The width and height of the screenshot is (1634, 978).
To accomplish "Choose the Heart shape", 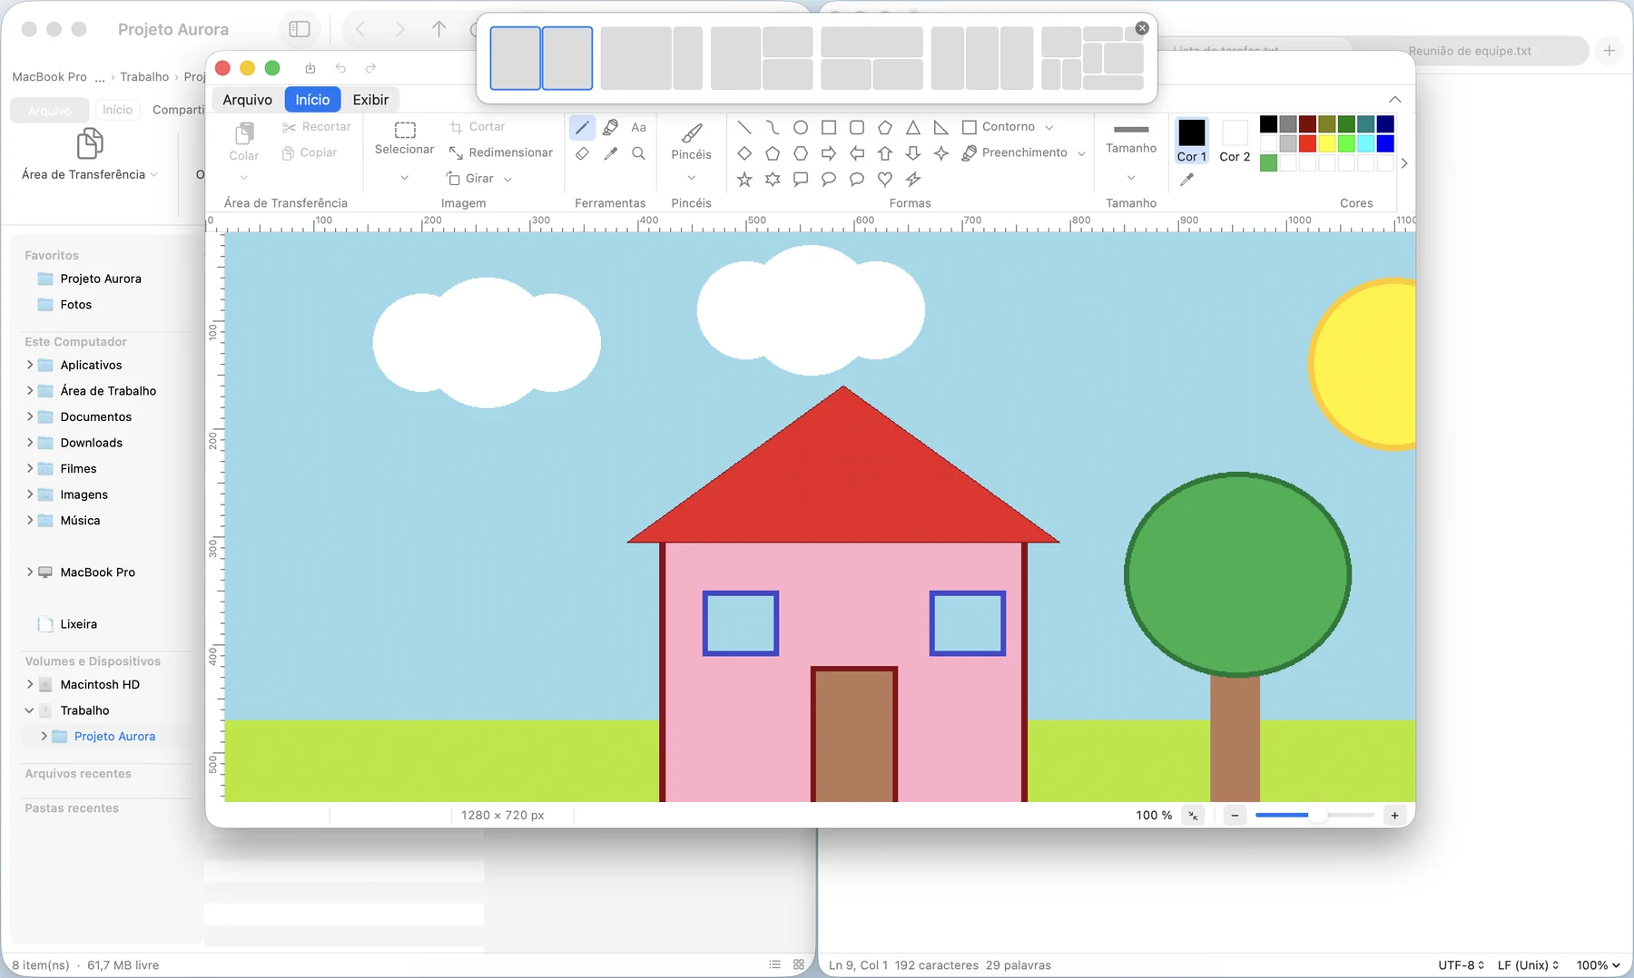I will point(885,180).
